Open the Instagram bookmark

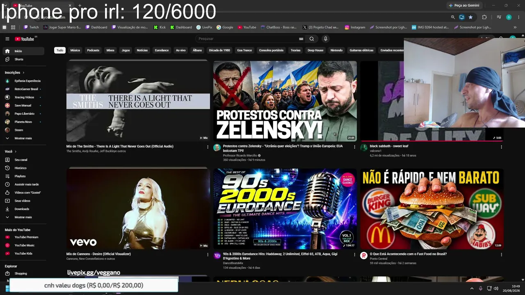coord(355,27)
